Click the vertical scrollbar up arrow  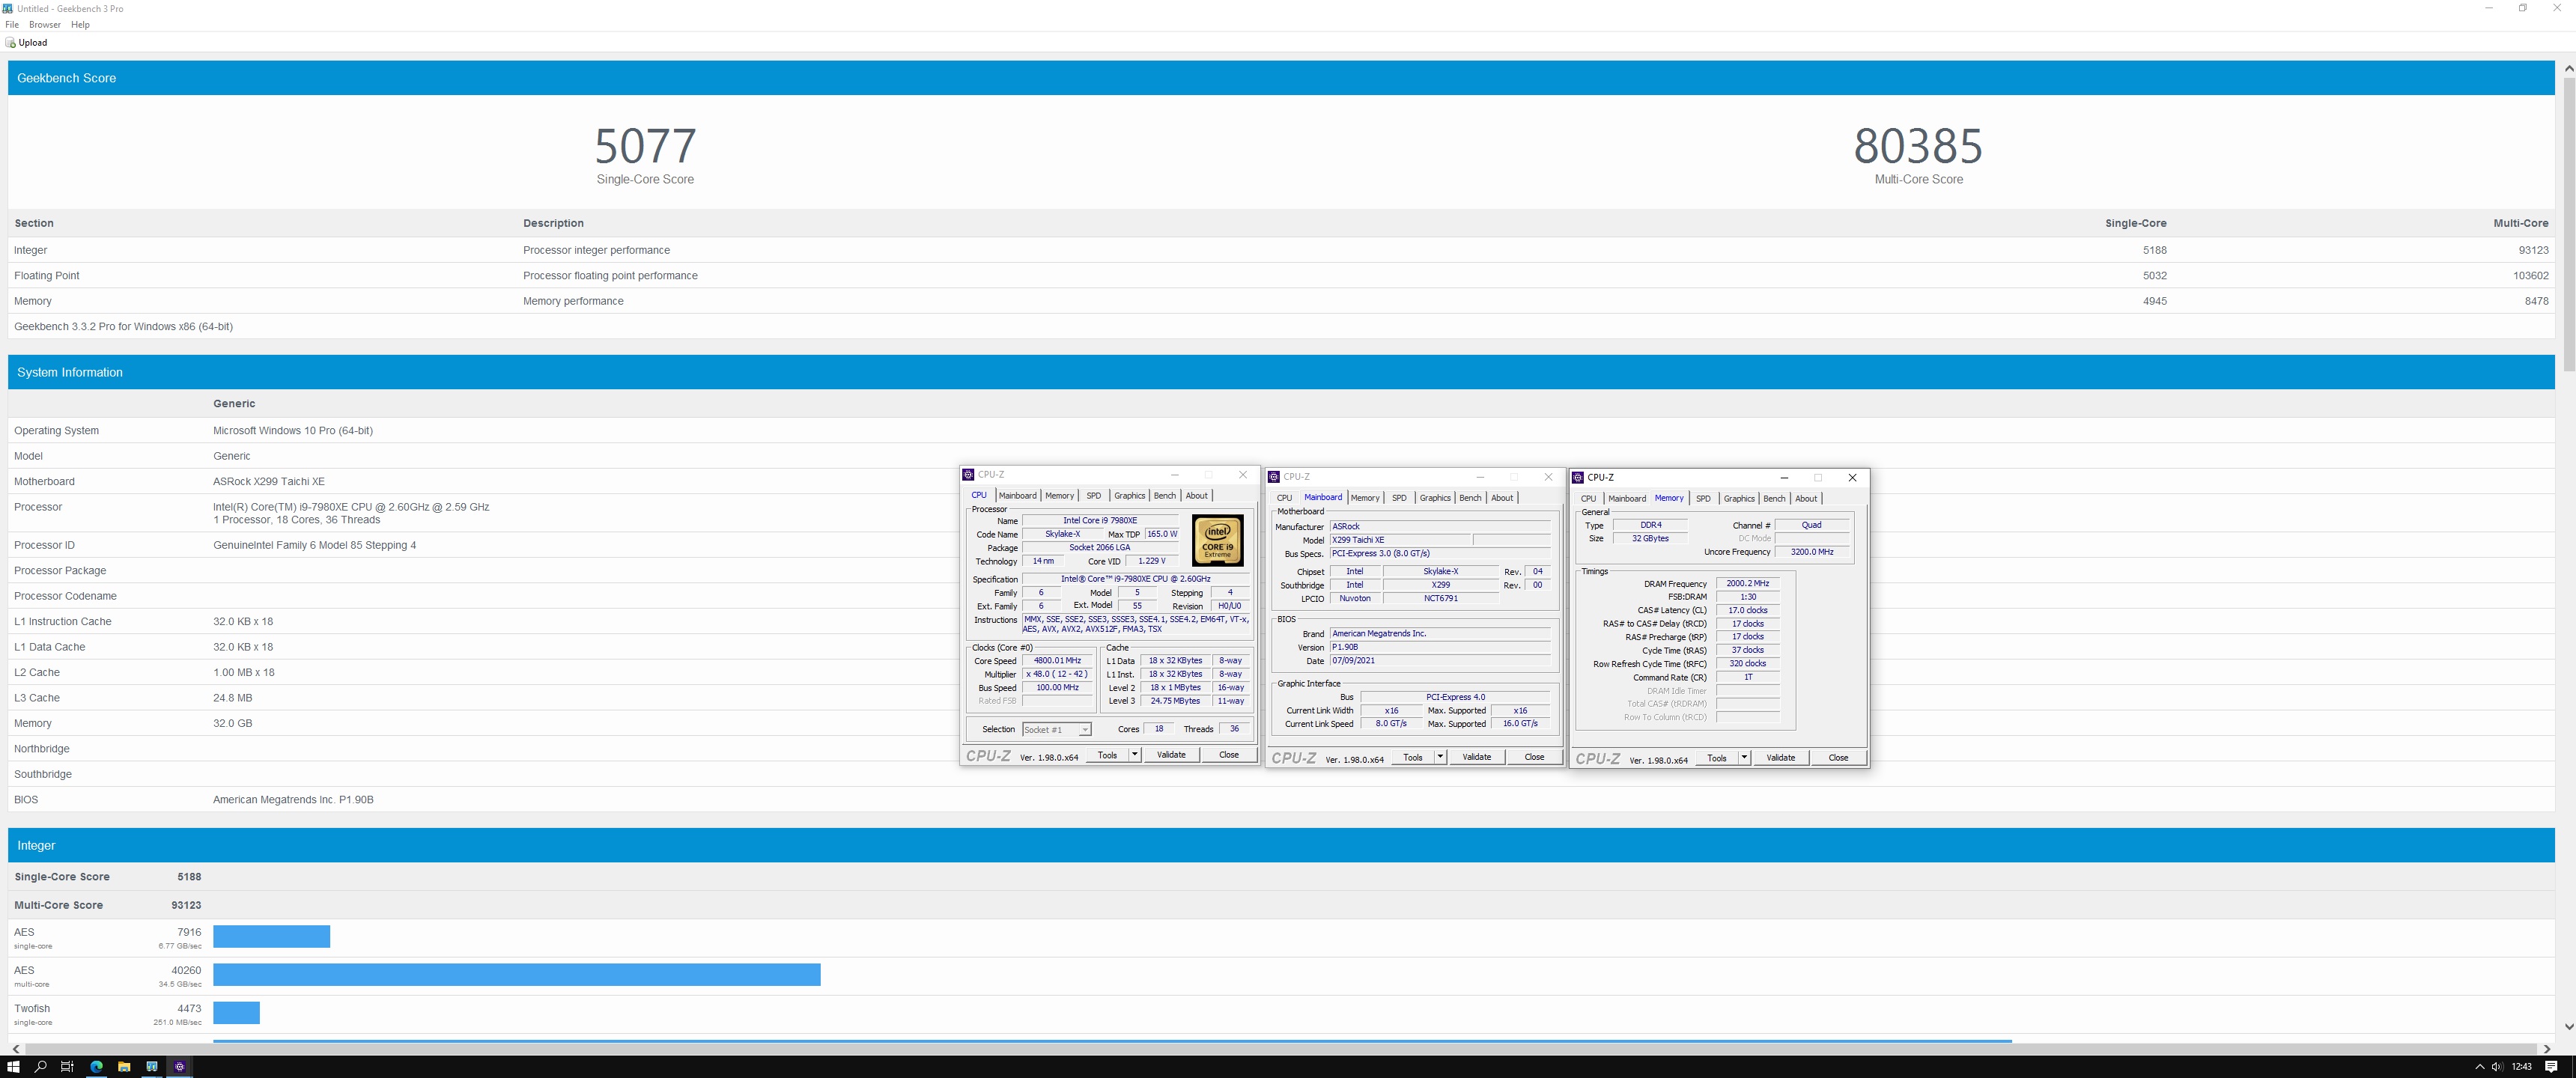(x=2569, y=68)
